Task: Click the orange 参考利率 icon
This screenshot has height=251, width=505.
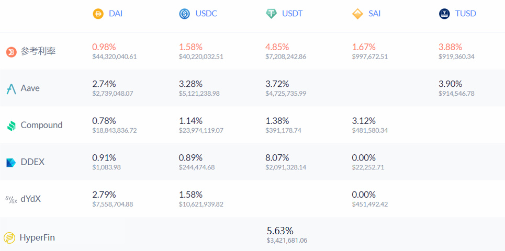Action: pyautogui.click(x=12, y=52)
